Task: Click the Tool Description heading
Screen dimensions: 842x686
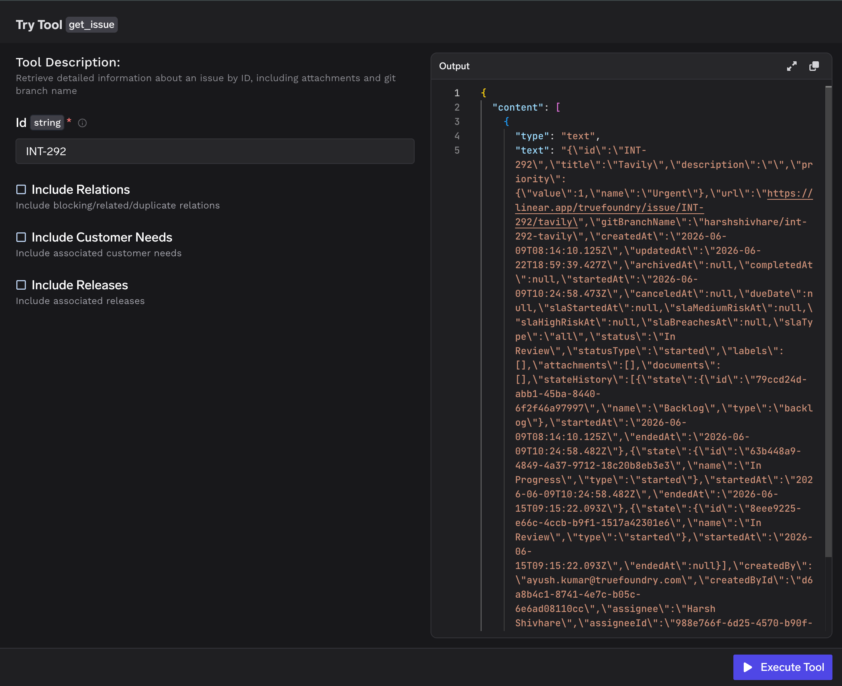Action: point(68,62)
